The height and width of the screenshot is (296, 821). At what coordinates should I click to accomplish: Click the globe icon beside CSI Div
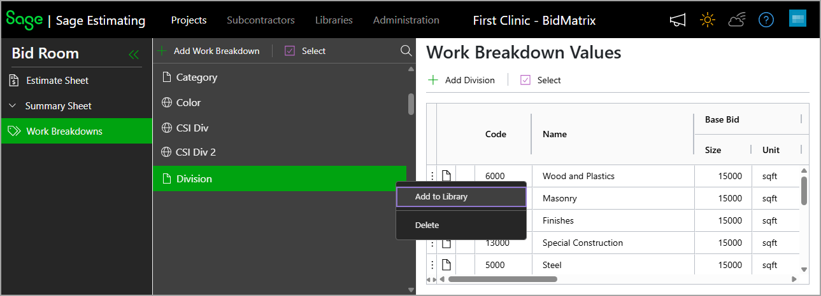pos(167,128)
